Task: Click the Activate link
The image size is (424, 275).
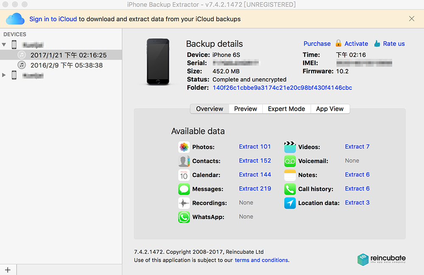Action: [356, 44]
